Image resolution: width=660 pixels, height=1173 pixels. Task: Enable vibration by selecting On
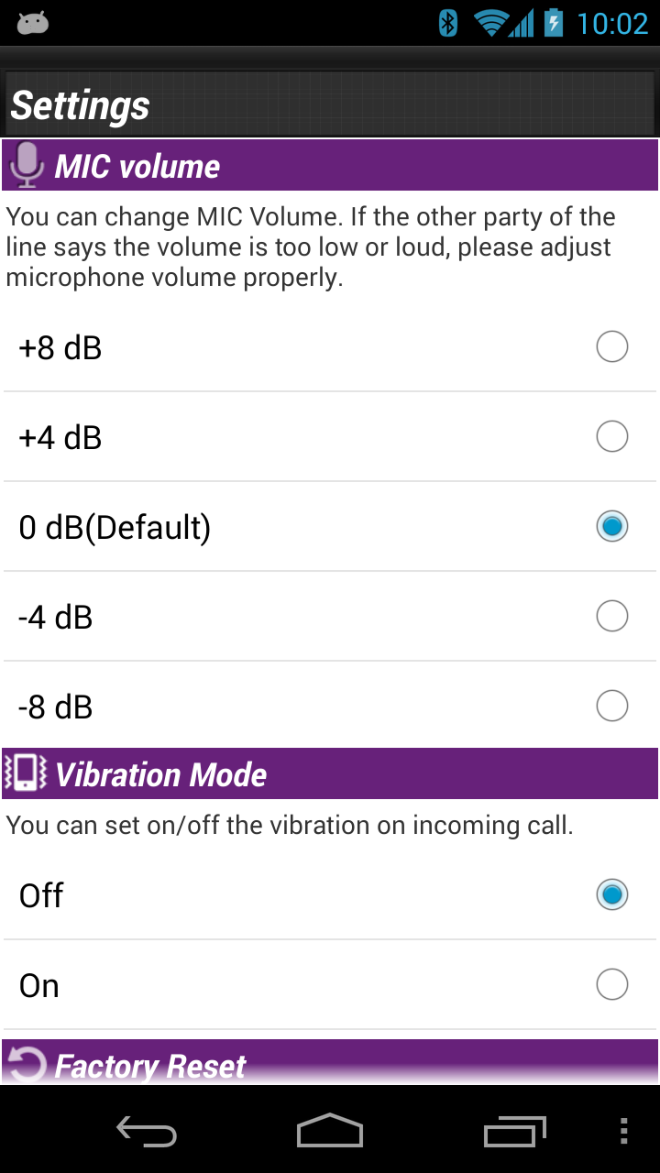(x=611, y=985)
